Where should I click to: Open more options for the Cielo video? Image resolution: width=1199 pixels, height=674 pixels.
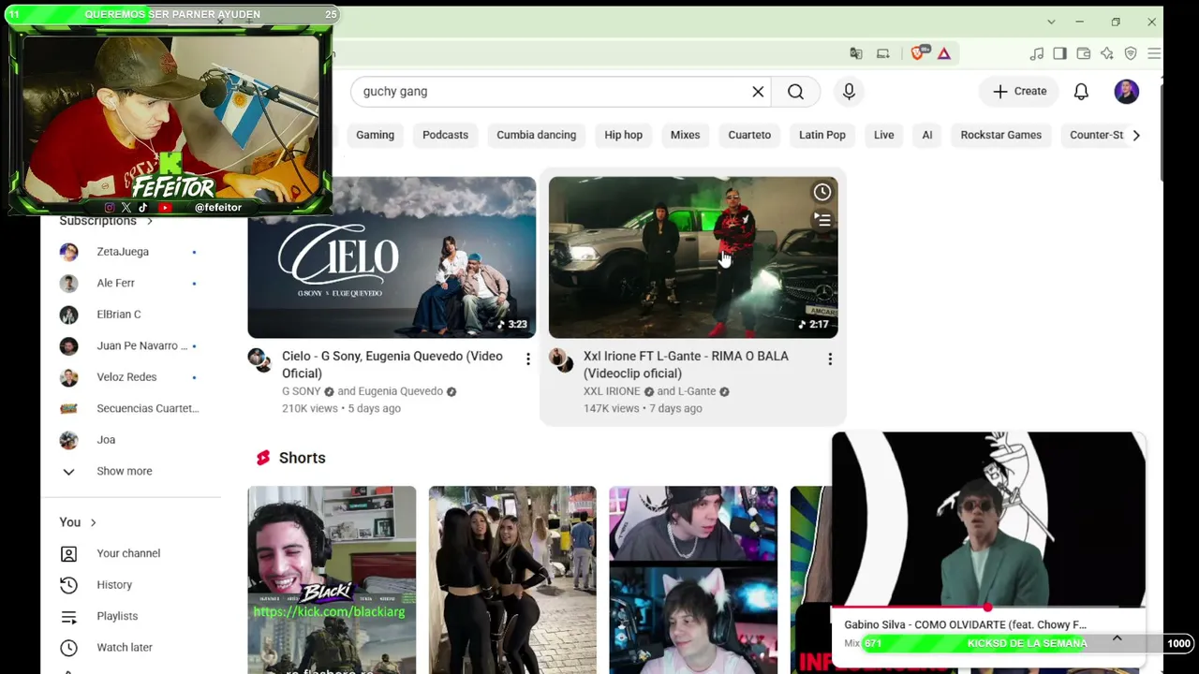coord(528,359)
